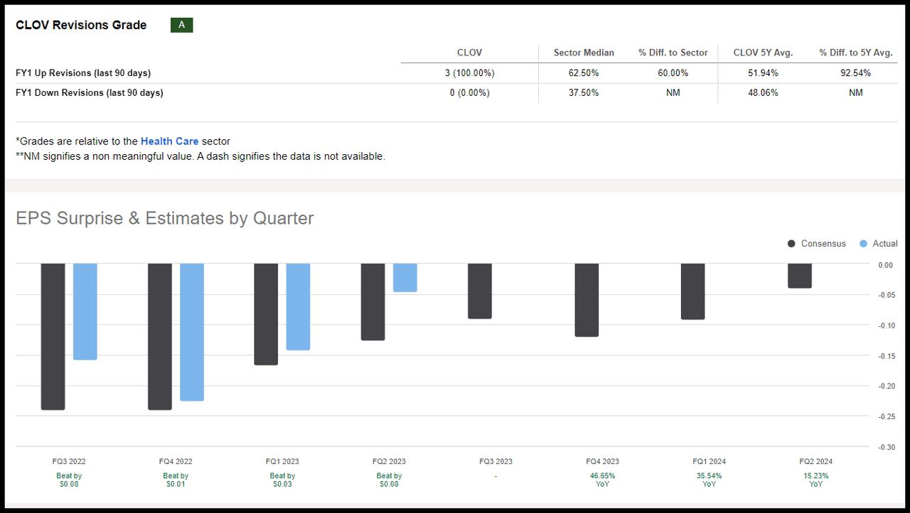Select the Sector Median column header
This screenshot has height=513, width=910.
coord(584,53)
